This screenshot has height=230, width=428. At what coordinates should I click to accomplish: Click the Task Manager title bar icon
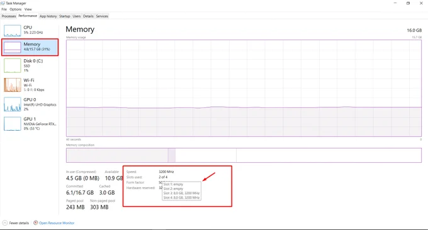click(3, 3)
